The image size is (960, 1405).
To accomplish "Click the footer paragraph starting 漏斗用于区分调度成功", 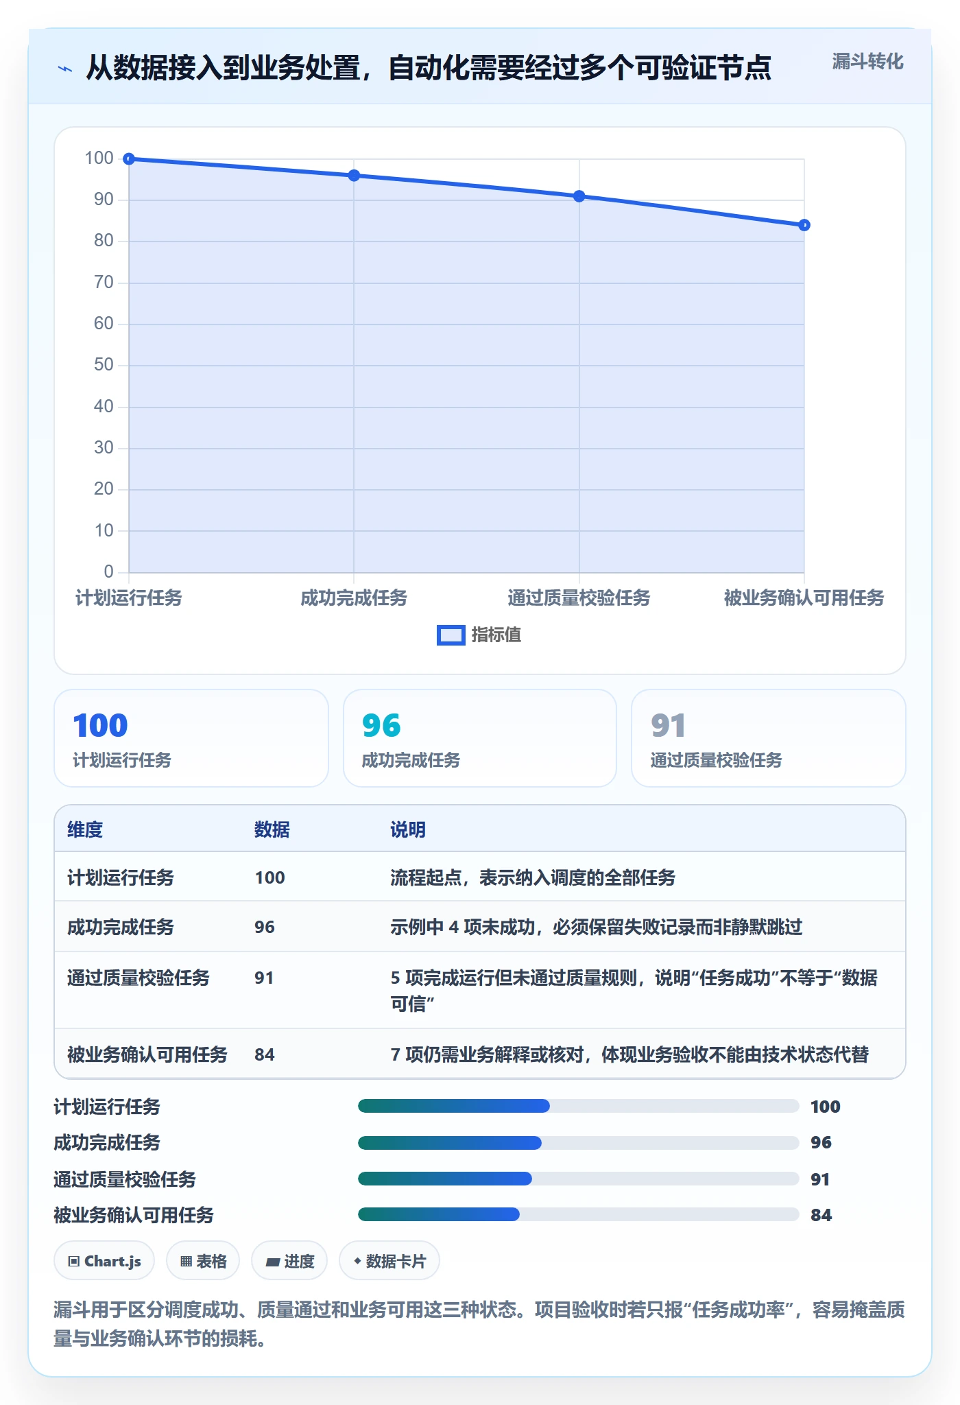I will [x=479, y=1324].
